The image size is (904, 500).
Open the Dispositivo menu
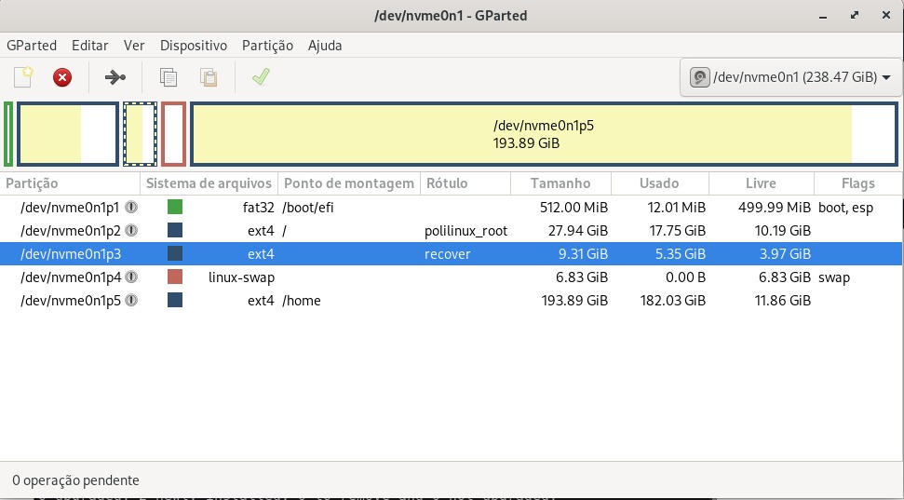tap(194, 46)
